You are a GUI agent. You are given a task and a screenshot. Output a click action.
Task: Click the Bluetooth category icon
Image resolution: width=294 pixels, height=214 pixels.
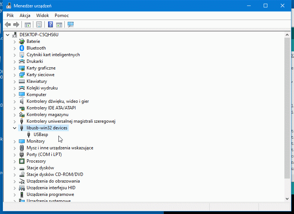[x=22, y=48]
